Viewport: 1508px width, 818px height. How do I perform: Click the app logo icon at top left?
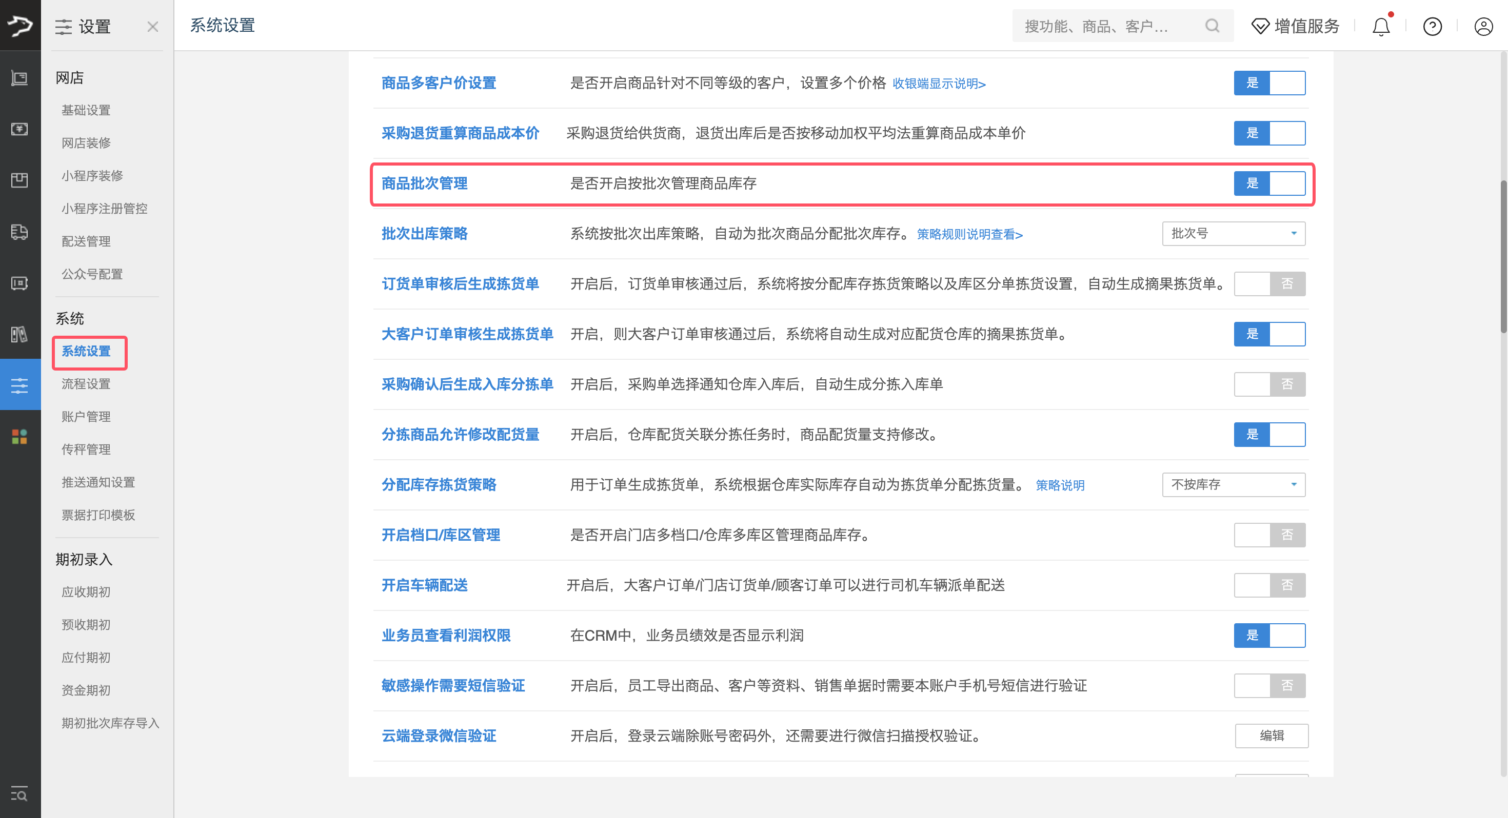[20, 25]
